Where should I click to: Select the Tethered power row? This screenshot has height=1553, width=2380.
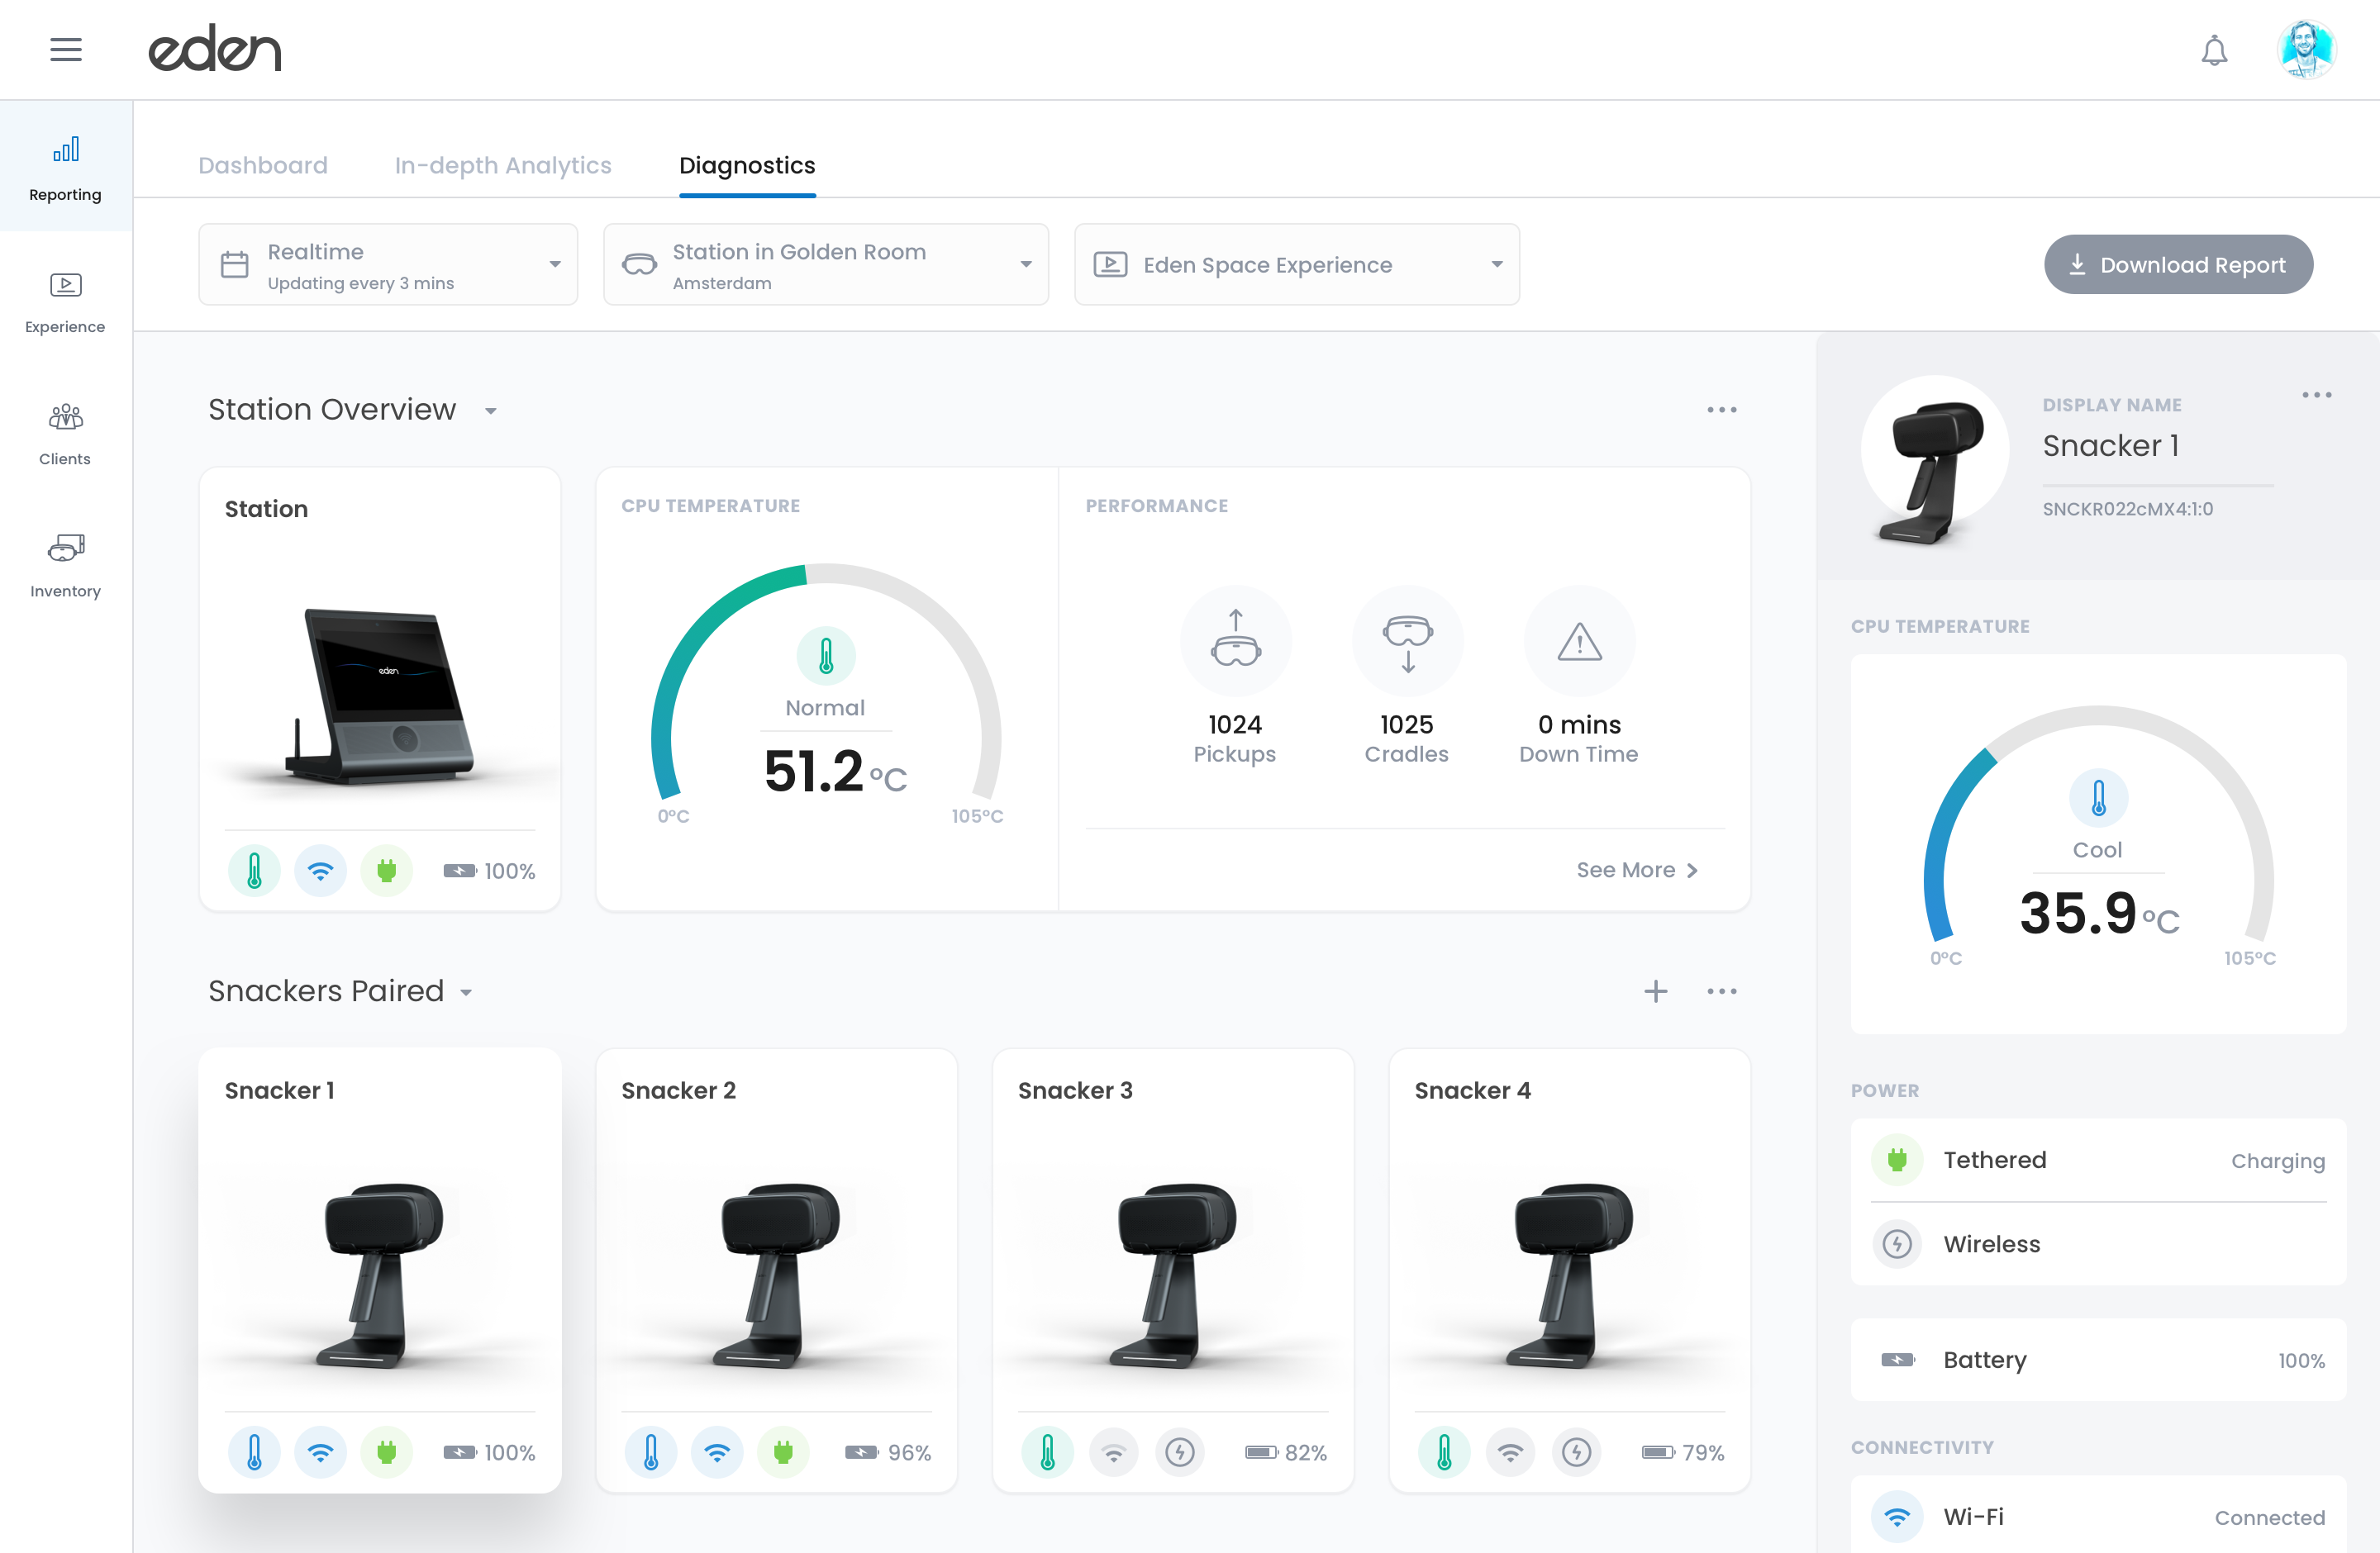coord(2098,1161)
